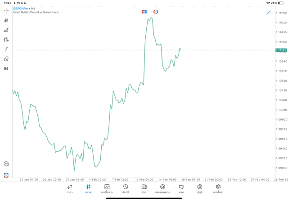Viewport: 288px width, 201px height.
Task: Open the การตั้งค่า (Settings) tab
Action: [218, 189]
